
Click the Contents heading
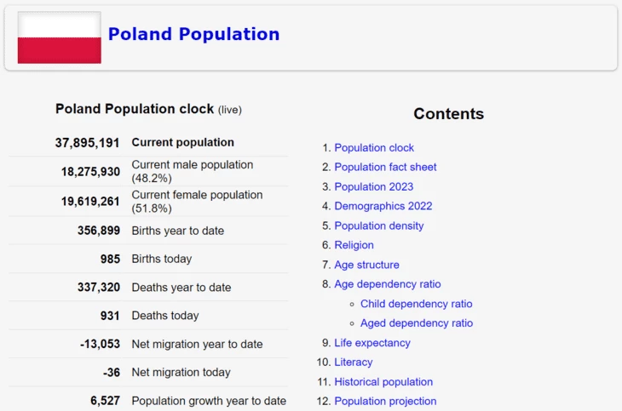pyautogui.click(x=448, y=114)
